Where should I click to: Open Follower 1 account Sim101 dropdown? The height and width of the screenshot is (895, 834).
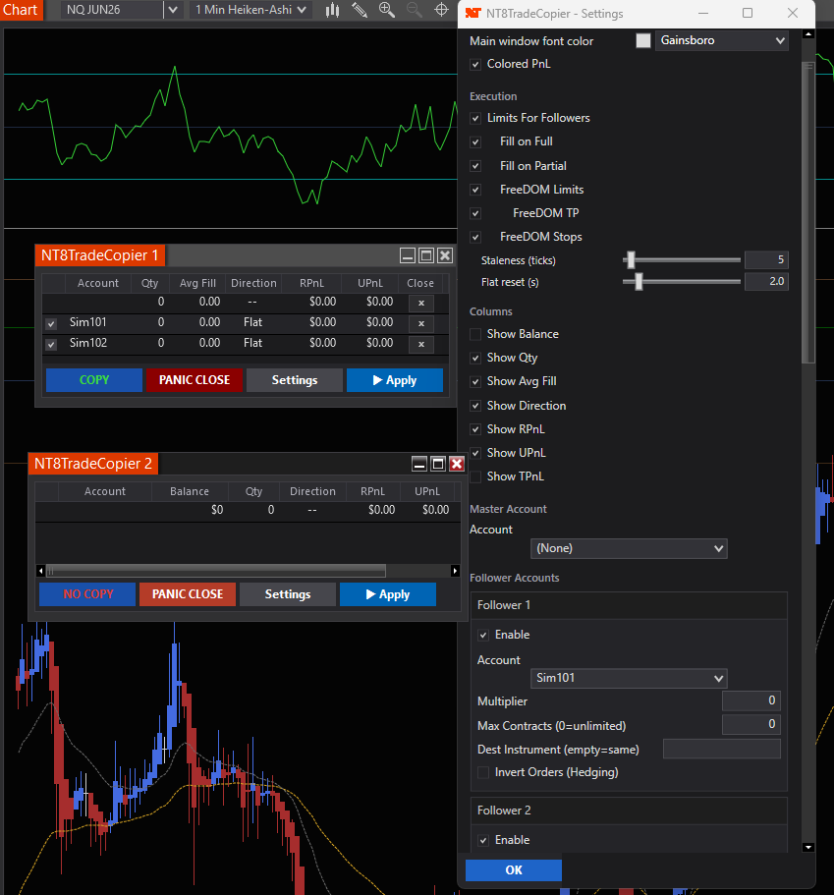tap(629, 678)
